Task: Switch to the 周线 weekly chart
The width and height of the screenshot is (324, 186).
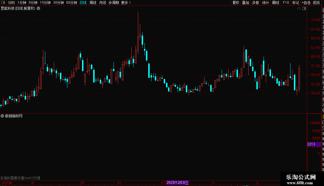Action: (93, 3)
